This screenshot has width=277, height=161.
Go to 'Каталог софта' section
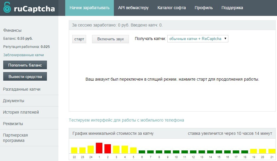[x=171, y=8]
